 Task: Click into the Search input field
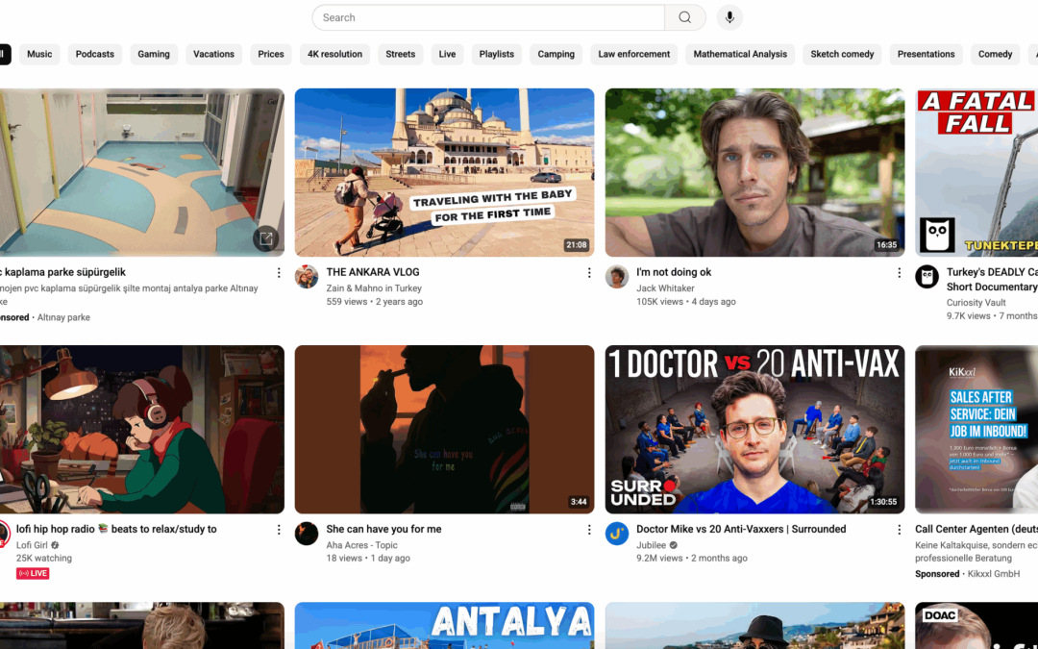point(488,17)
